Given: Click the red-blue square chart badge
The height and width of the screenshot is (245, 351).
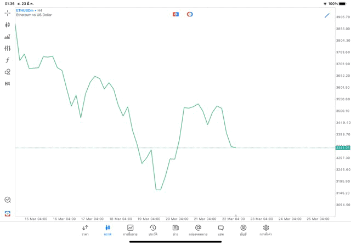Looking at the screenshot, I should coord(175,14).
